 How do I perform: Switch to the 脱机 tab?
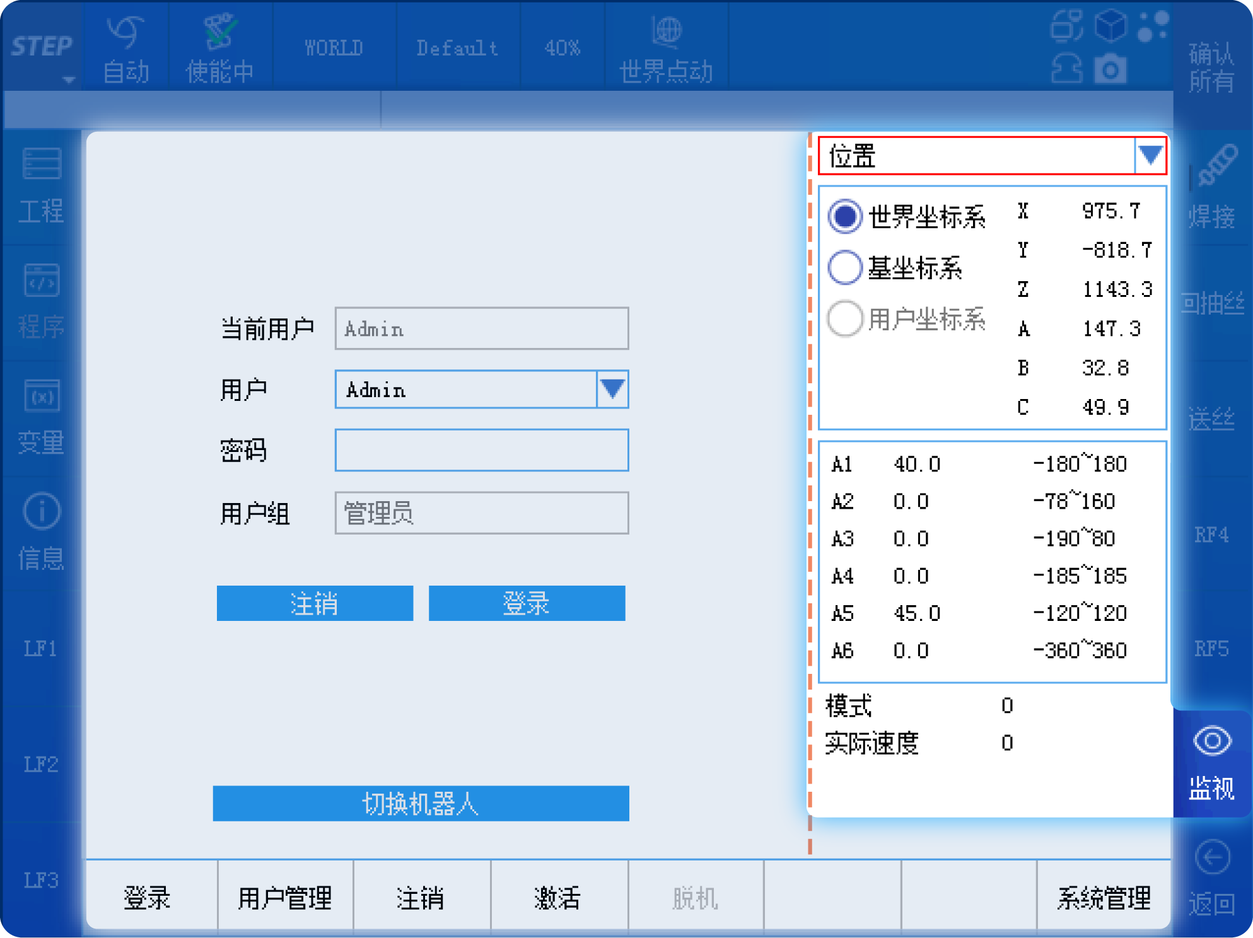point(695,898)
